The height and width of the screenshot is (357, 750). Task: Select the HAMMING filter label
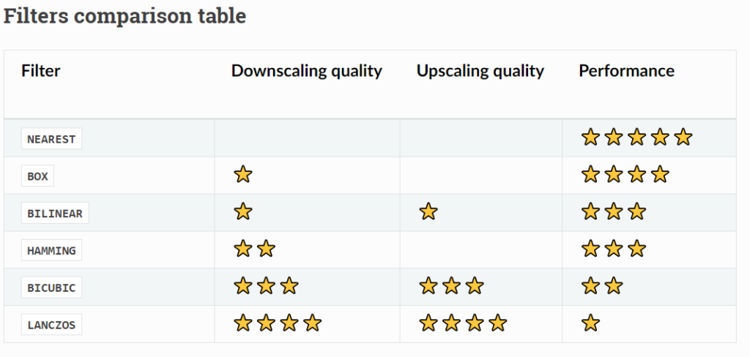coord(51,251)
